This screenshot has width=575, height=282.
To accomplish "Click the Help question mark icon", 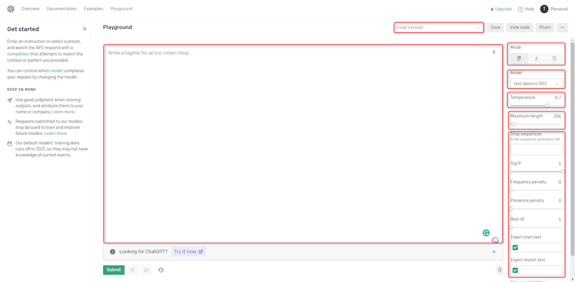I will click(x=521, y=9).
